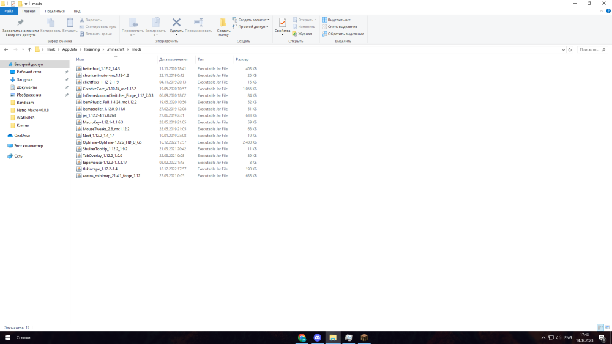
Task: Click the Properties (Свойства) icon
Action: click(282, 23)
